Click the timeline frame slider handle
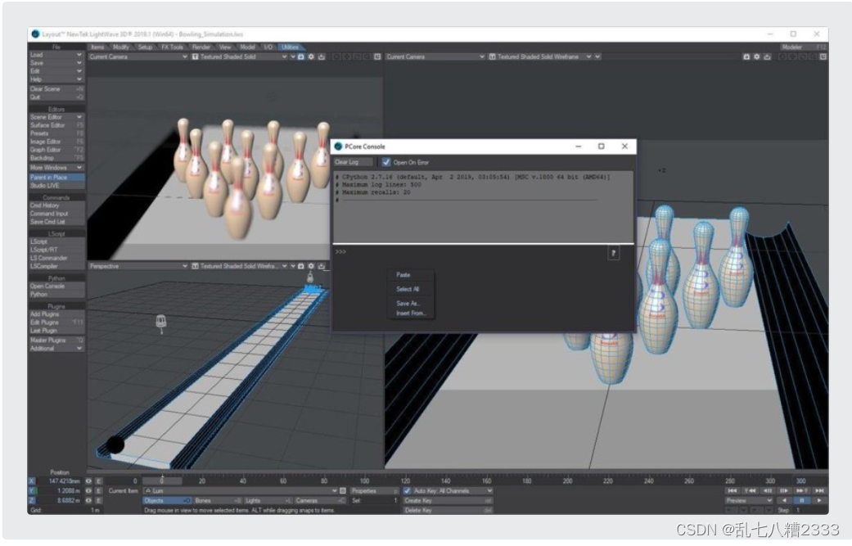Viewport: 852px width, 546px height. click(x=161, y=481)
